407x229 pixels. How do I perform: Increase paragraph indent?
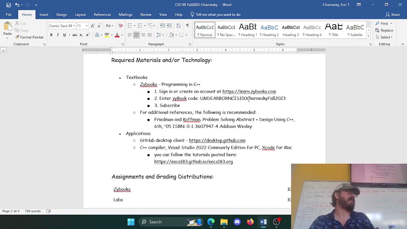[x=169, y=26]
